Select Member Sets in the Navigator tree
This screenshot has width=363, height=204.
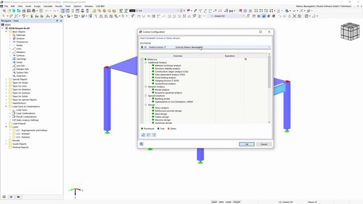click(23, 69)
